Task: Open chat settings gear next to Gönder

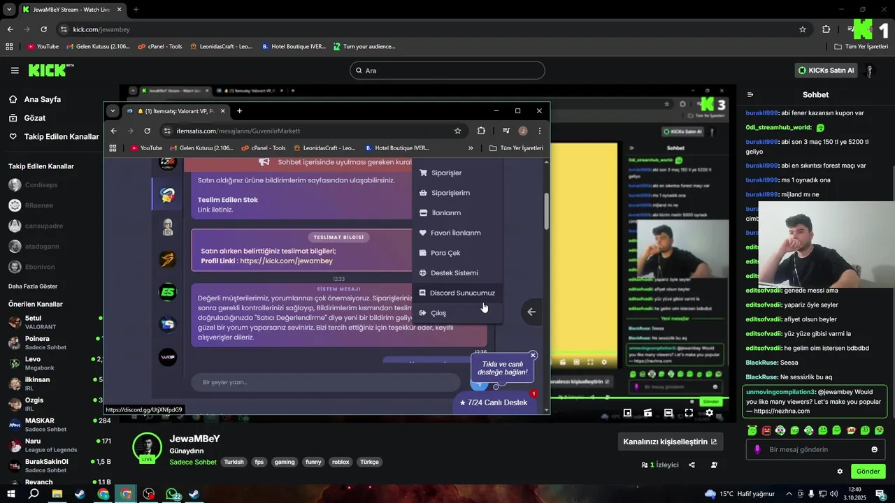Action: (840, 472)
